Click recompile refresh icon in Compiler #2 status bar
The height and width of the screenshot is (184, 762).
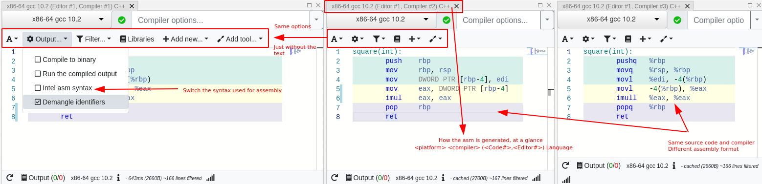[335, 178]
